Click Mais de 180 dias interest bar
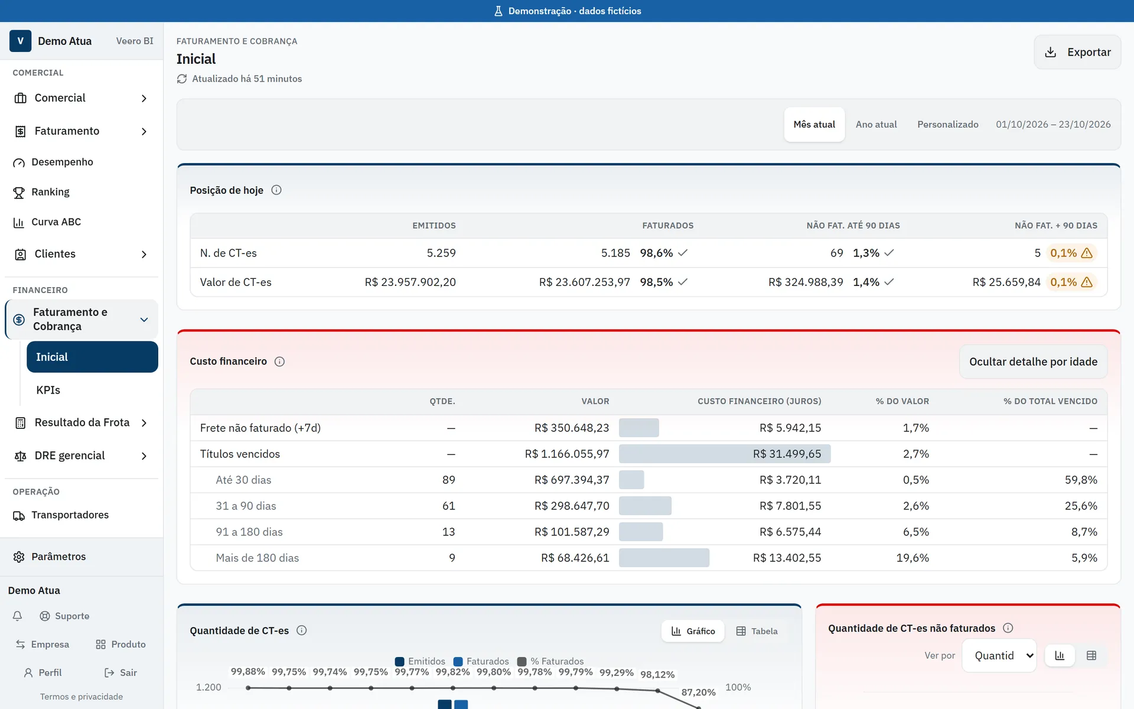Viewport: 1134px width, 709px height. tap(664, 558)
